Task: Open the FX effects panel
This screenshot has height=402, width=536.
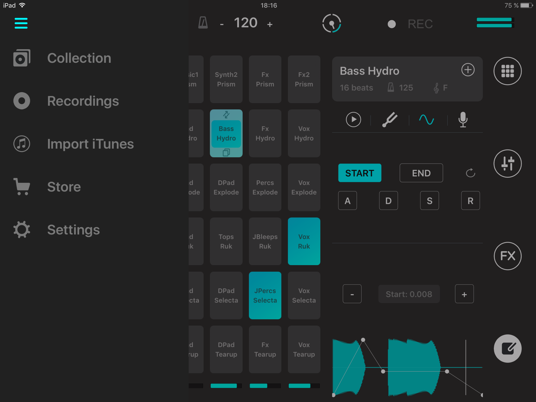Action: (507, 256)
